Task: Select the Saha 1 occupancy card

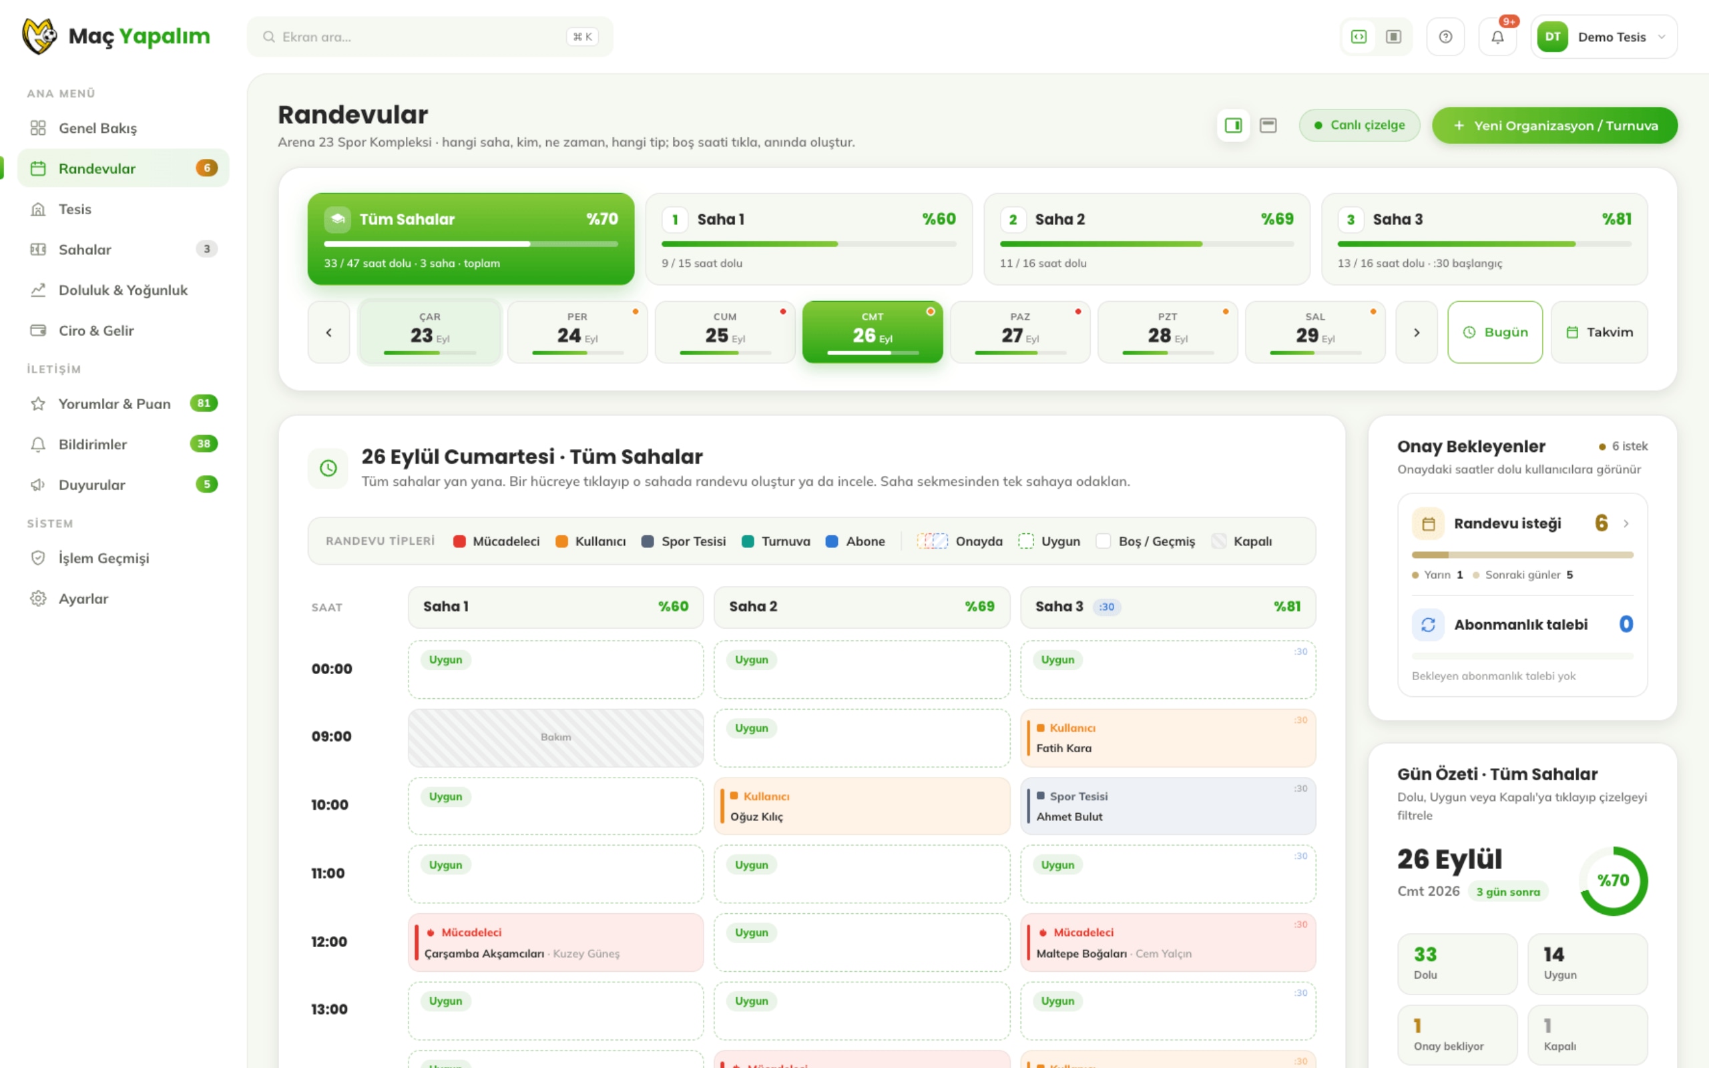Action: (x=808, y=239)
